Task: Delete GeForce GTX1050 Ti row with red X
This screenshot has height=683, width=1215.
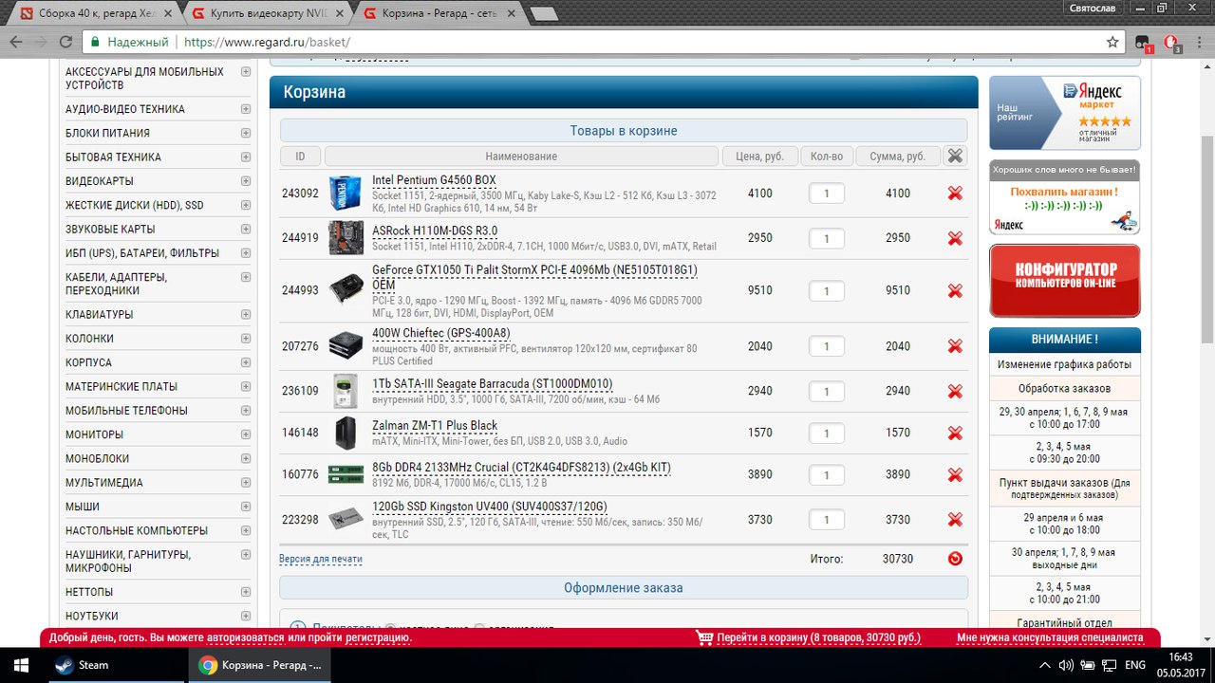Action: [955, 291]
